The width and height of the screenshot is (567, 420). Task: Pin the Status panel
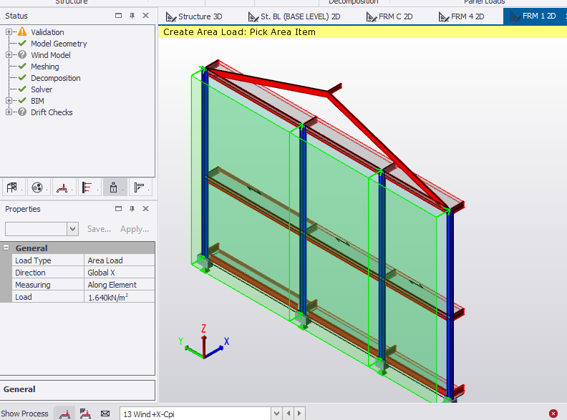(x=132, y=16)
